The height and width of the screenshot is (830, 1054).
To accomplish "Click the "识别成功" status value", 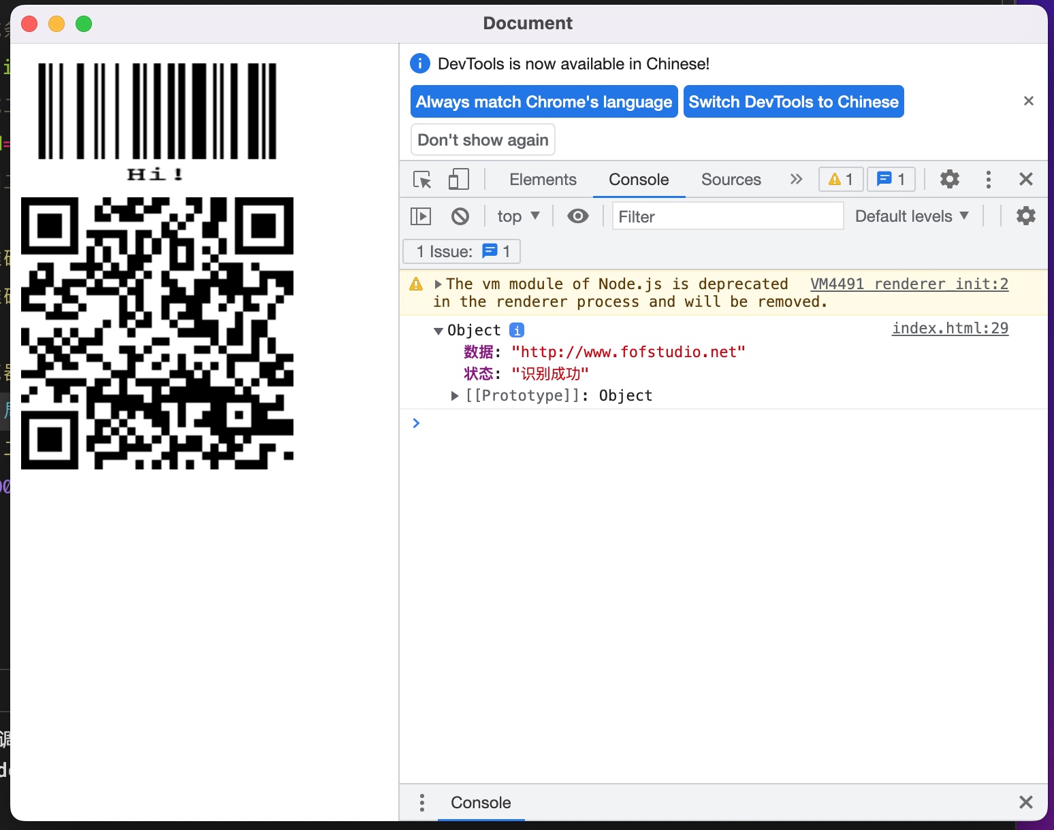I will click(549, 374).
